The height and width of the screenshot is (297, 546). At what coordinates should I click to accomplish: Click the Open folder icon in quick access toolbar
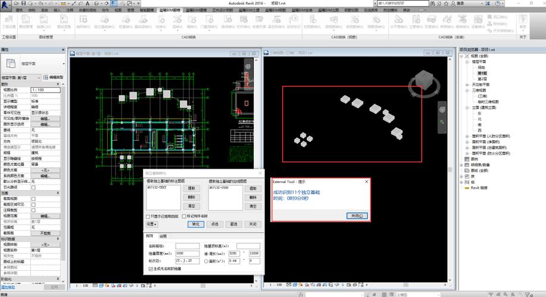click(x=16, y=3)
